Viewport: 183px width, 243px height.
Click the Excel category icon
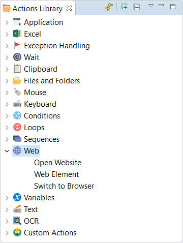tap(17, 34)
